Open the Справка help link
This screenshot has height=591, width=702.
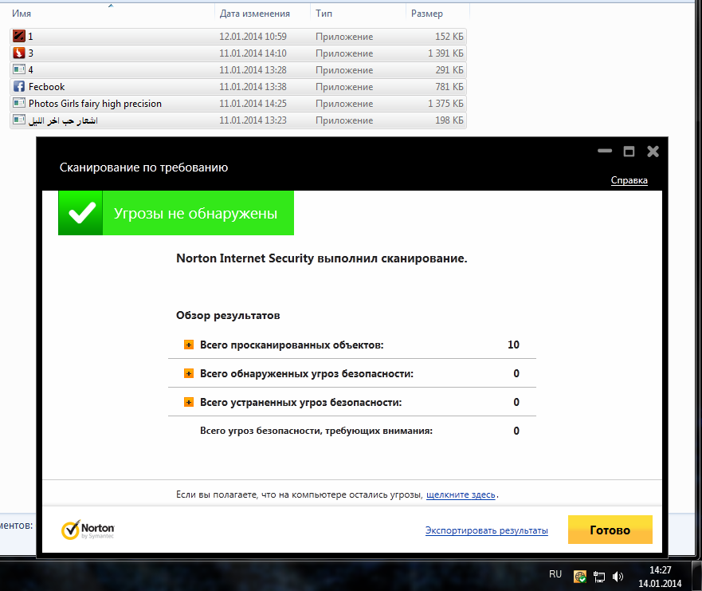pos(629,180)
